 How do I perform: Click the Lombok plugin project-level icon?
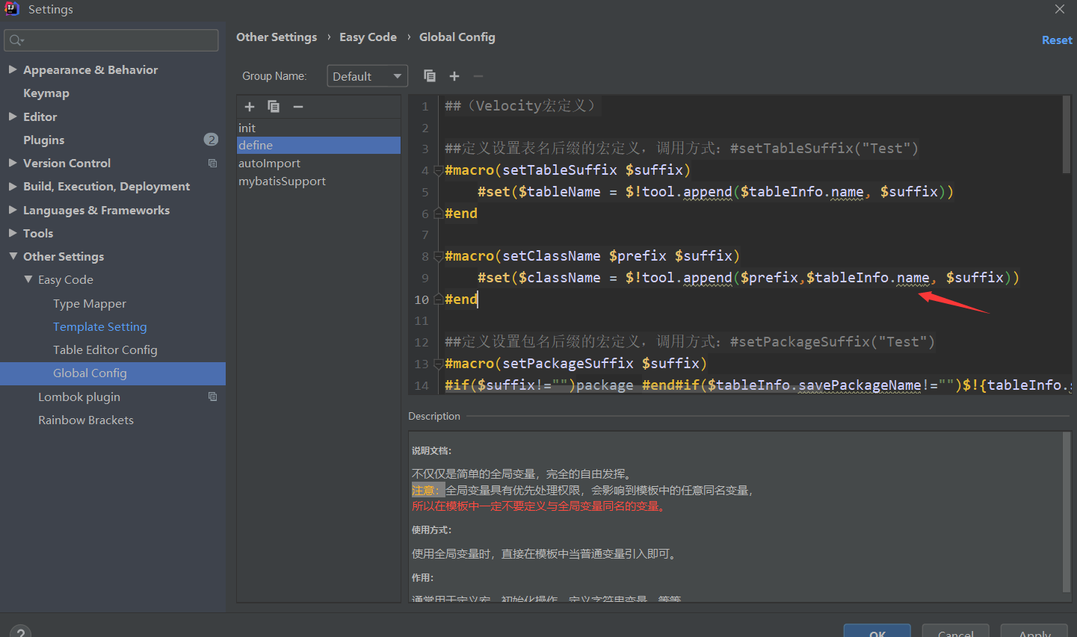(212, 397)
